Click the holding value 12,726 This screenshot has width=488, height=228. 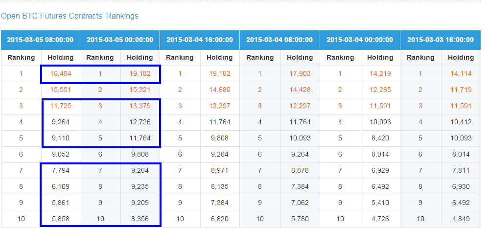point(139,122)
